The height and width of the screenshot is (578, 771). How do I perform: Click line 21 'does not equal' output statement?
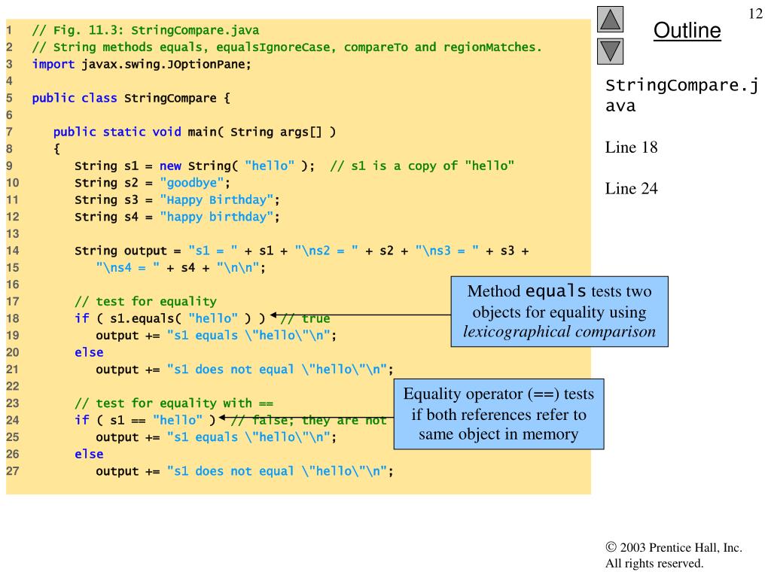245,370
